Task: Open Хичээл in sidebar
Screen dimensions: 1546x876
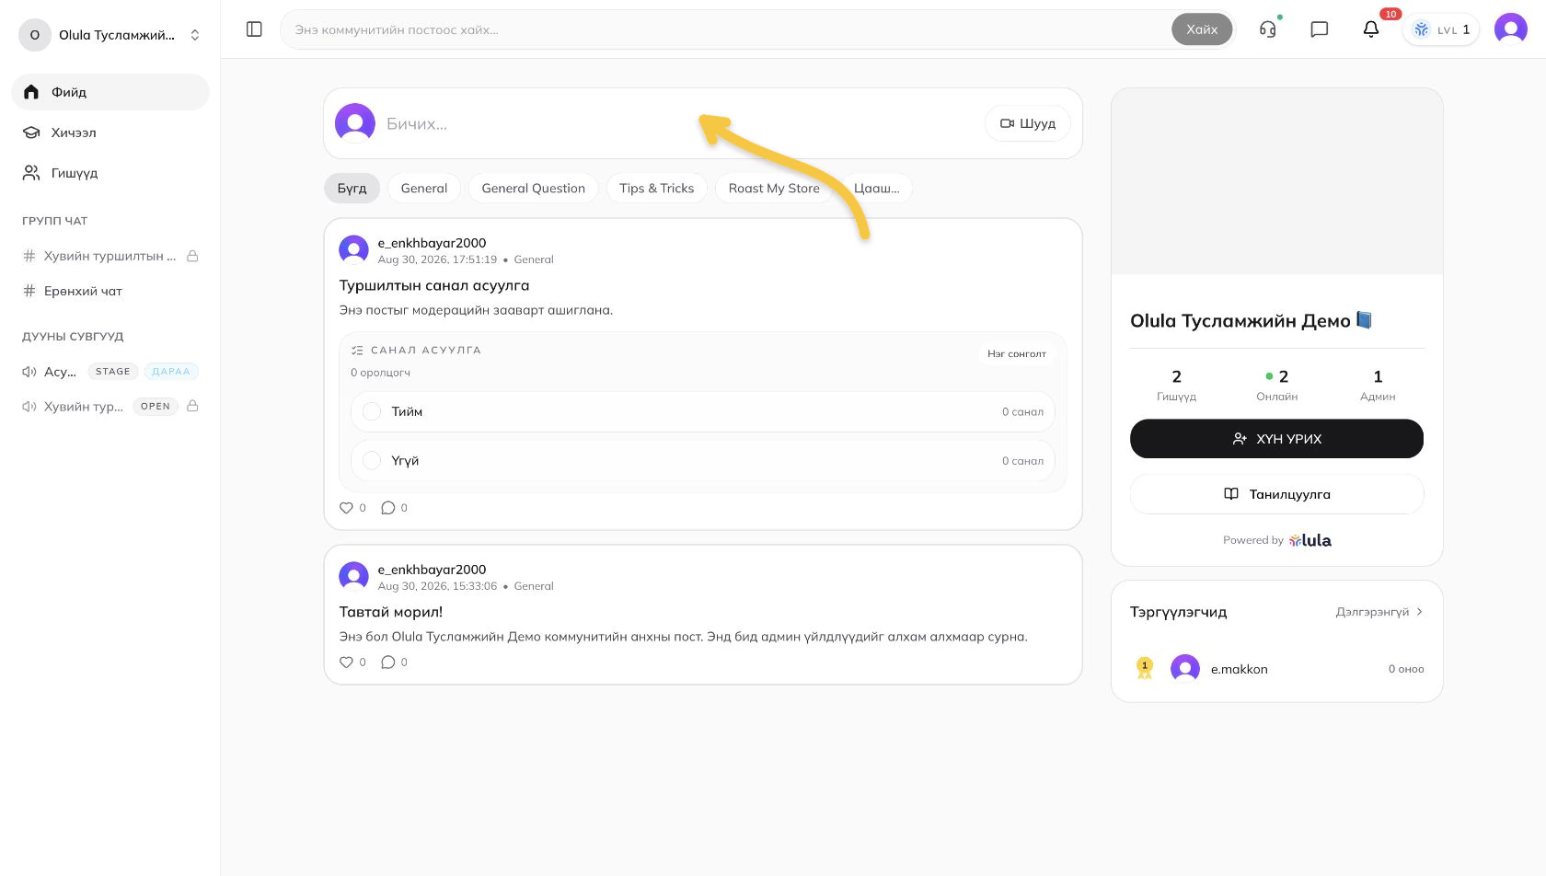Action: [x=110, y=133]
